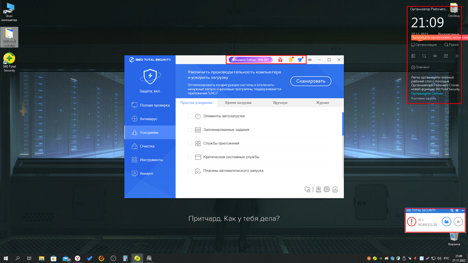Open the taskbar search magnifier
Viewport: 468px width, 263px height.
click(18, 258)
